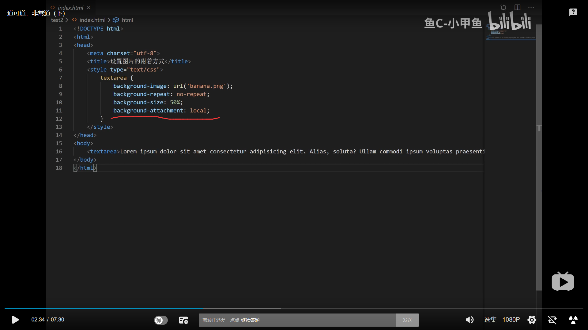
Task: Click the danmaku text input field
Action: [297, 320]
